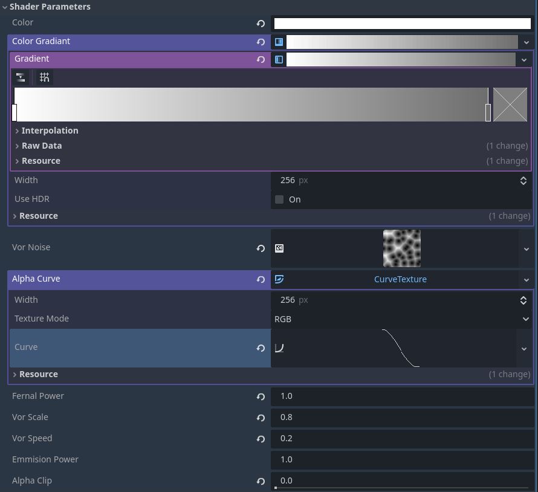Viewport: 538px width, 492px height.
Task: Click the CurveTexture resource button
Action: pyautogui.click(x=400, y=279)
